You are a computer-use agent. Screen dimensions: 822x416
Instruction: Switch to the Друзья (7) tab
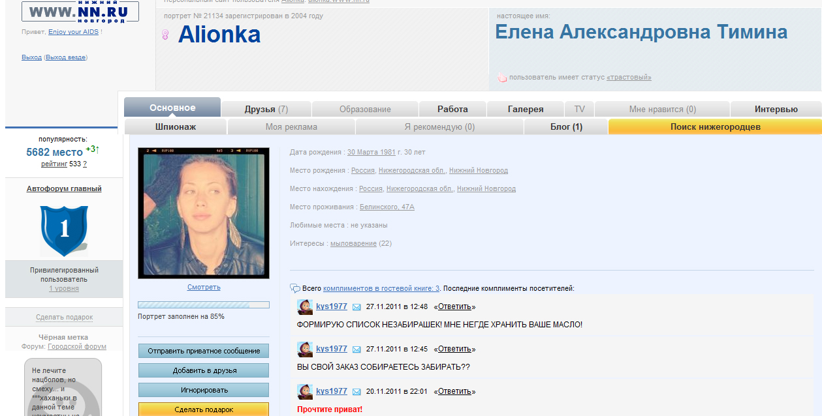pyautogui.click(x=266, y=109)
